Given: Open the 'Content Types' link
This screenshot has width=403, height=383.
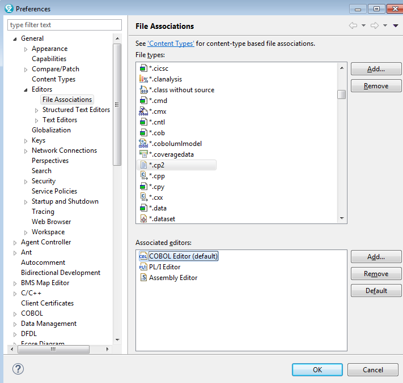Looking at the screenshot, I should coord(171,44).
